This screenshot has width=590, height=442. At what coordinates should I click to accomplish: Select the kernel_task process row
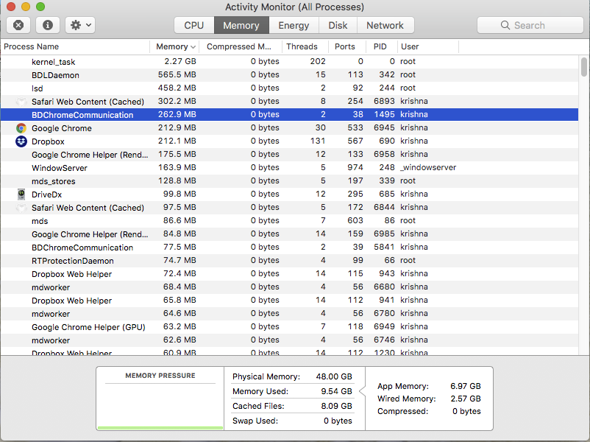289,61
